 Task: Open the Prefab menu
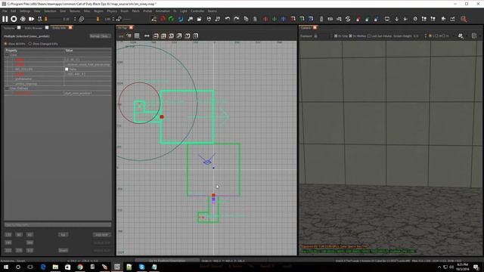point(147,11)
